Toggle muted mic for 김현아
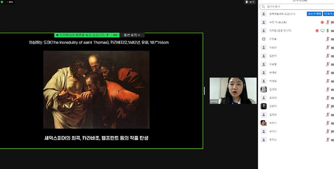334x169 pixels. click(x=328, y=106)
